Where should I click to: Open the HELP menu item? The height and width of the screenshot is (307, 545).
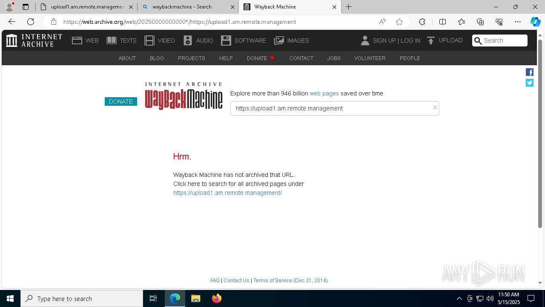pos(226,58)
